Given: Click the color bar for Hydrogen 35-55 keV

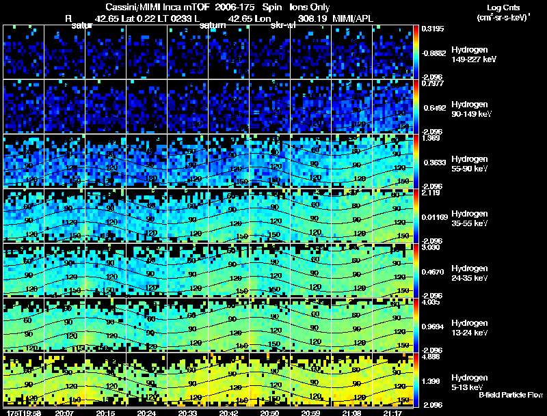Looking at the screenshot, I should click(416, 216).
